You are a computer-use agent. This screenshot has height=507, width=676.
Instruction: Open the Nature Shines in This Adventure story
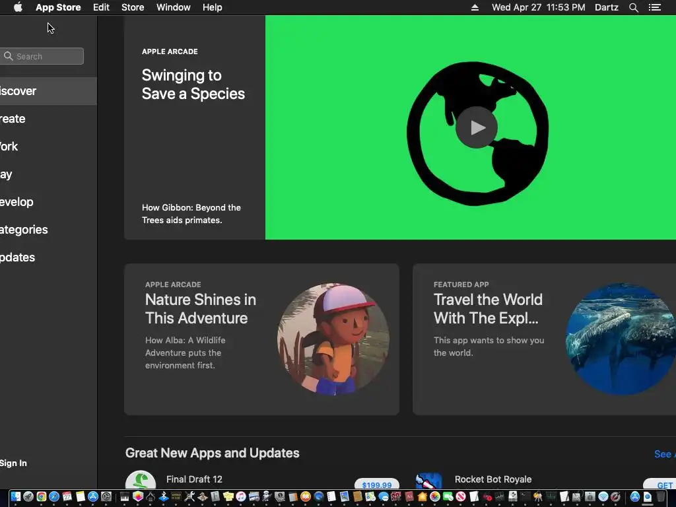[x=261, y=339]
